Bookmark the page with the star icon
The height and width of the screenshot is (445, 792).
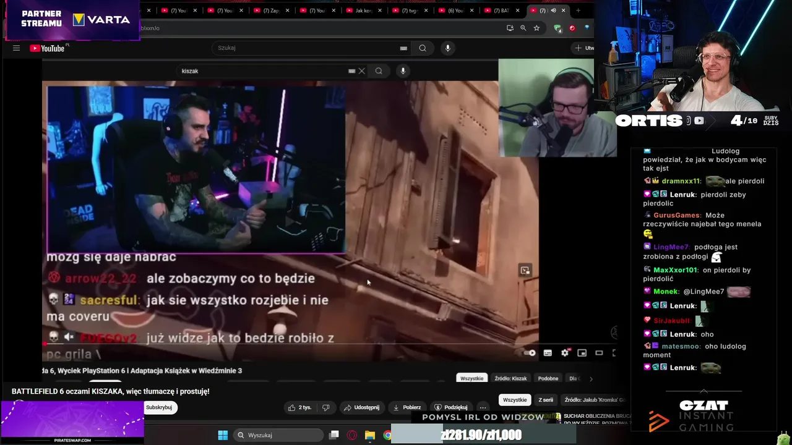[x=536, y=28]
